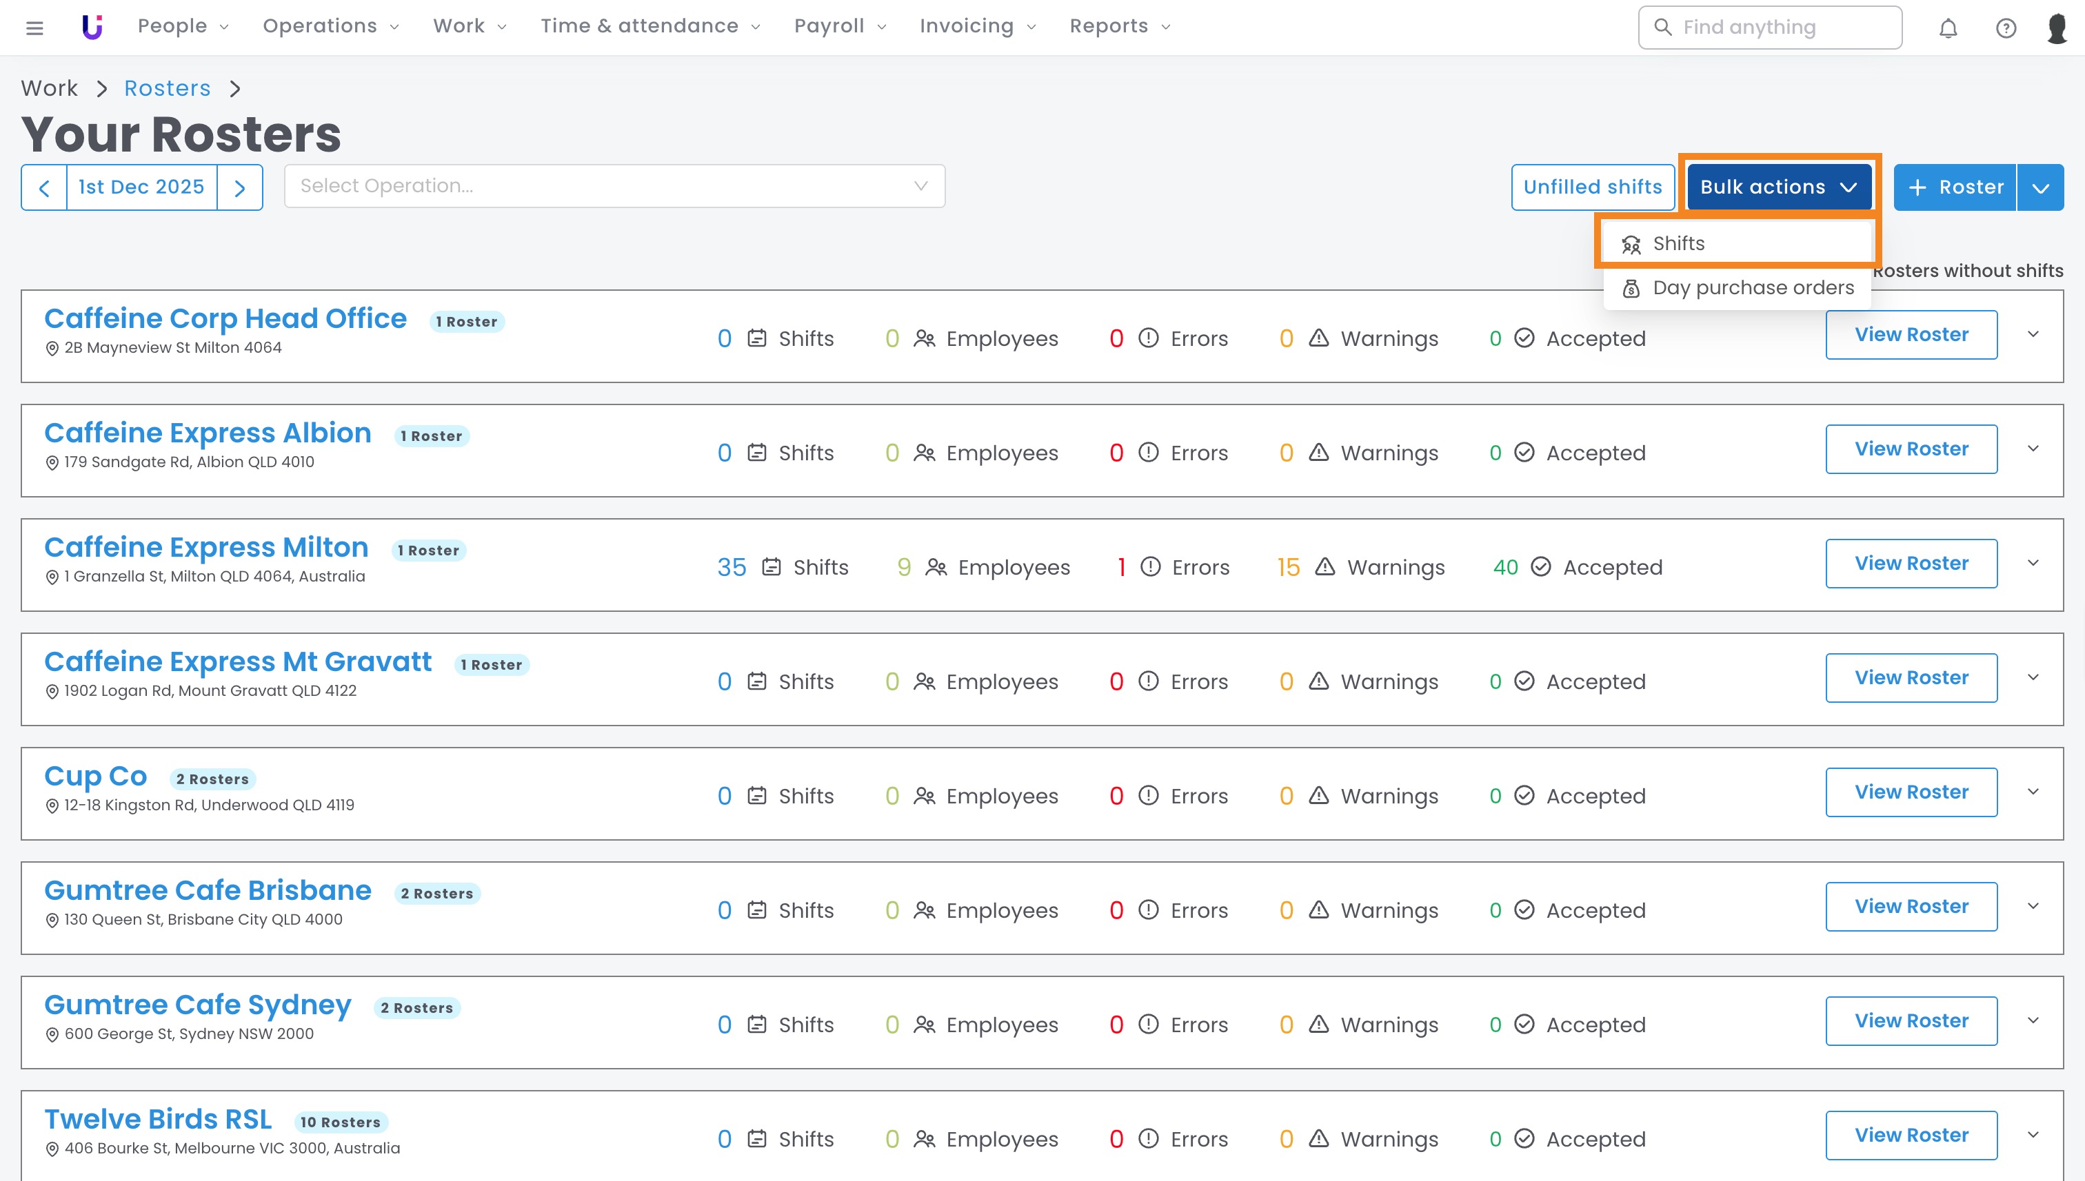This screenshot has height=1181, width=2085.
Task: Expand the Cup Co roster row
Action: click(x=2033, y=792)
